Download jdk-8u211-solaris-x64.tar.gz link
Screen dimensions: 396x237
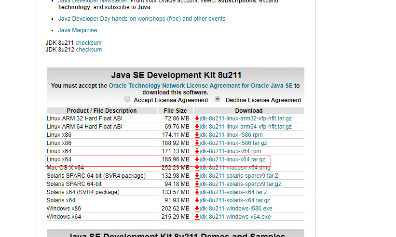coord(234,200)
